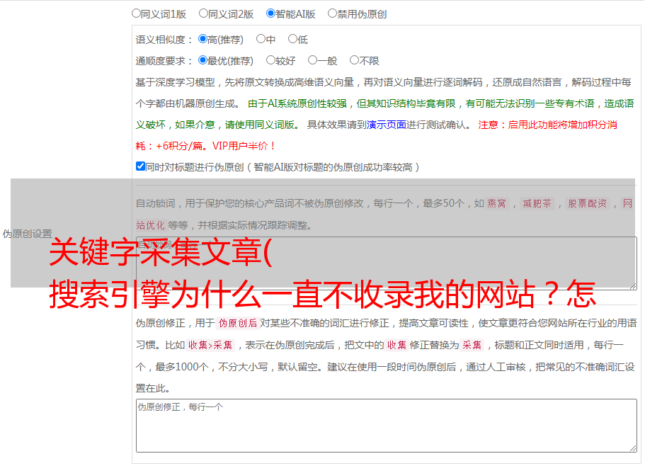
Task: Click the 伪原创设置 section label
Action: pyautogui.click(x=27, y=234)
